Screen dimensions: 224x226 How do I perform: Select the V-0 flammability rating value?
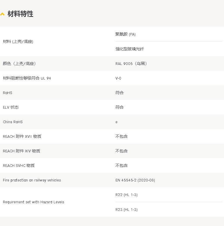coord(118,78)
